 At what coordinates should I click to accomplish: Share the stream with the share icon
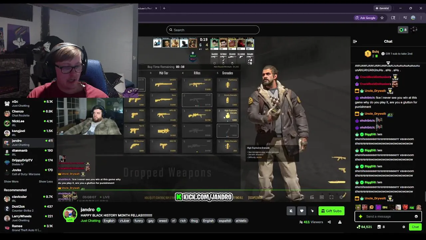(329, 222)
